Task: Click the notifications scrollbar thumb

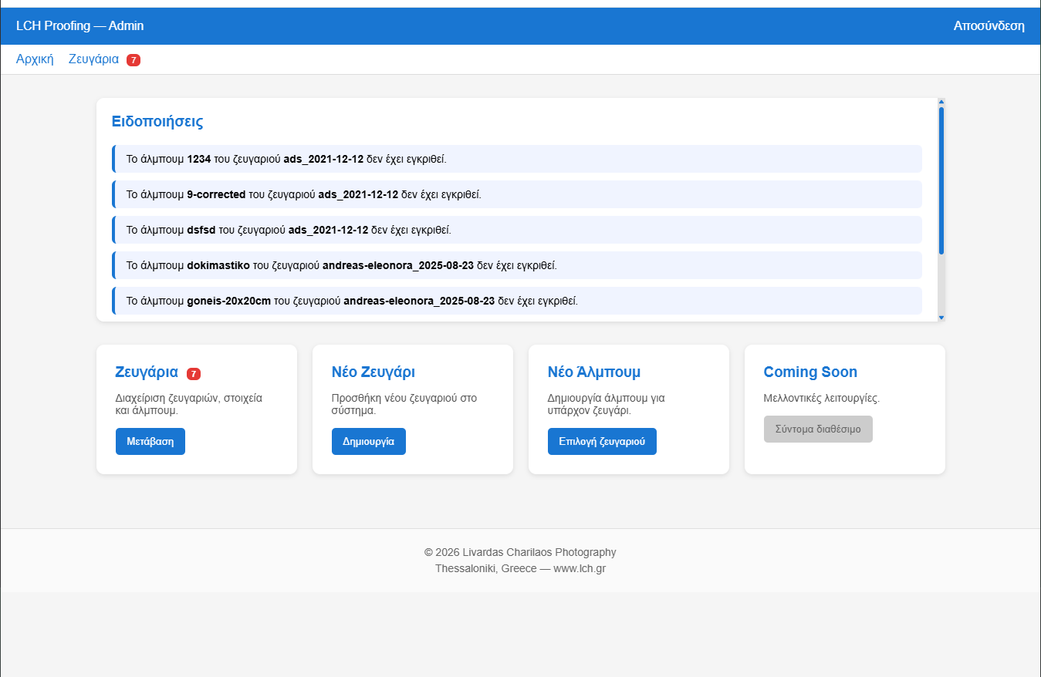Action: pos(941,180)
